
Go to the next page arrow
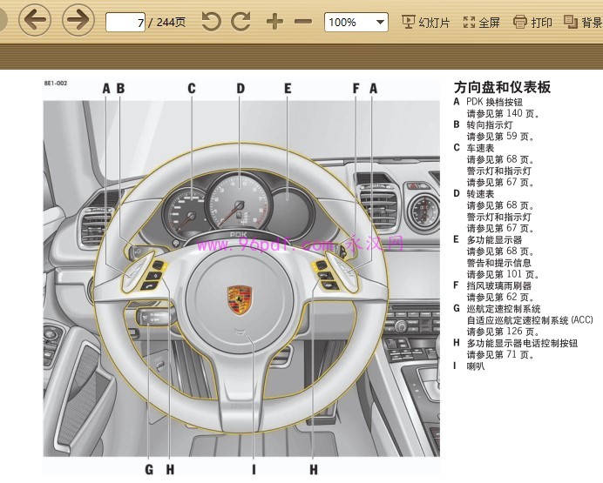[x=78, y=19]
